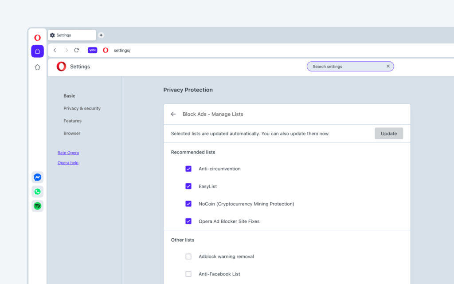Open the Opera main menu logo

37,38
